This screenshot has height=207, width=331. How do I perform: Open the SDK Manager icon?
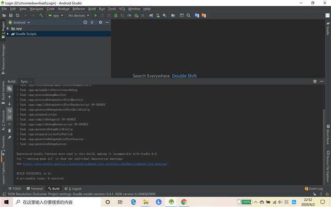click(x=164, y=16)
